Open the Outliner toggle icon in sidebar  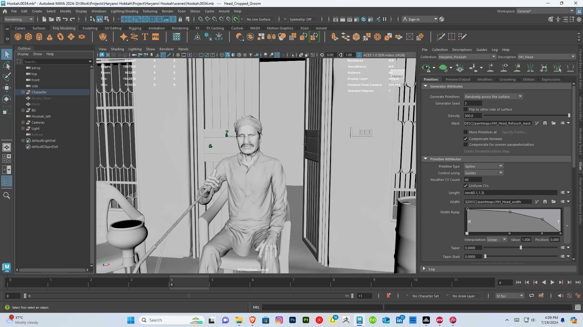pyautogui.click(x=7, y=181)
